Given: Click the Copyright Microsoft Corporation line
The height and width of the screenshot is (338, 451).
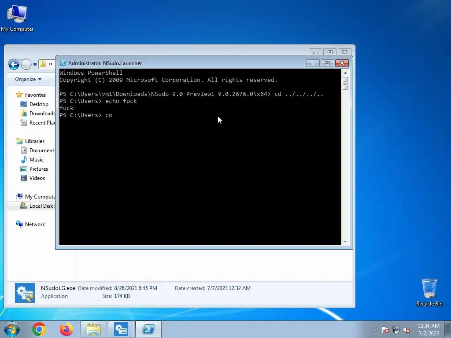Looking at the screenshot, I should point(169,80).
